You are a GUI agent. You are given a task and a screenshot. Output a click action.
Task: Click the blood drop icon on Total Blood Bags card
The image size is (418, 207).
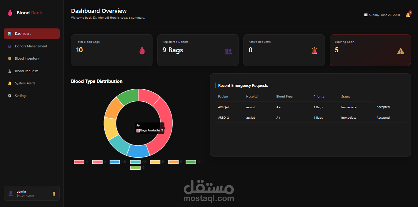tap(142, 50)
